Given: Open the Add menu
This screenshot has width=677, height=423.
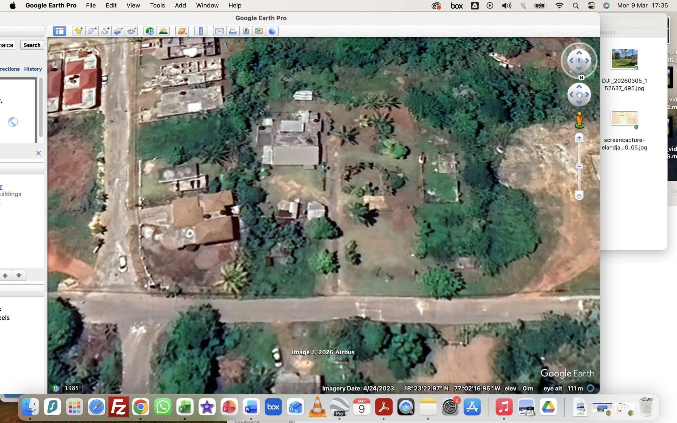Looking at the screenshot, I should point(180,5).
